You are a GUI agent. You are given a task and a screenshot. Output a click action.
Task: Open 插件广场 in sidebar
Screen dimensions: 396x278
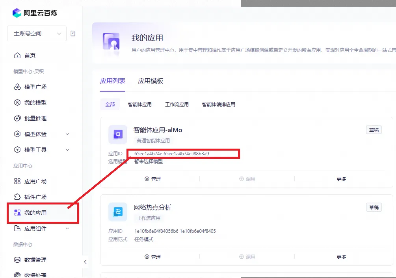point(30,197)
